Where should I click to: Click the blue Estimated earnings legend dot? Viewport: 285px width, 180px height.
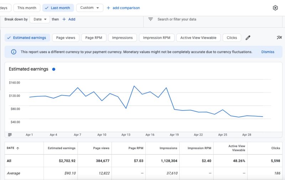click(53, 69)
